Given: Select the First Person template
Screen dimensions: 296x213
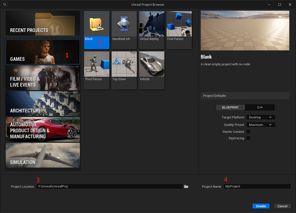Looking at the screenshot, I should pyautogui.click(x=179, y=29).
